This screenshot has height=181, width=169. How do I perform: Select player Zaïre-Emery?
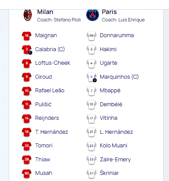[x=115, y=160]
